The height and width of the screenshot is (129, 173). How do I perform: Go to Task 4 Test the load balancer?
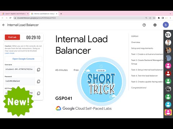click(x=145, y=76)
